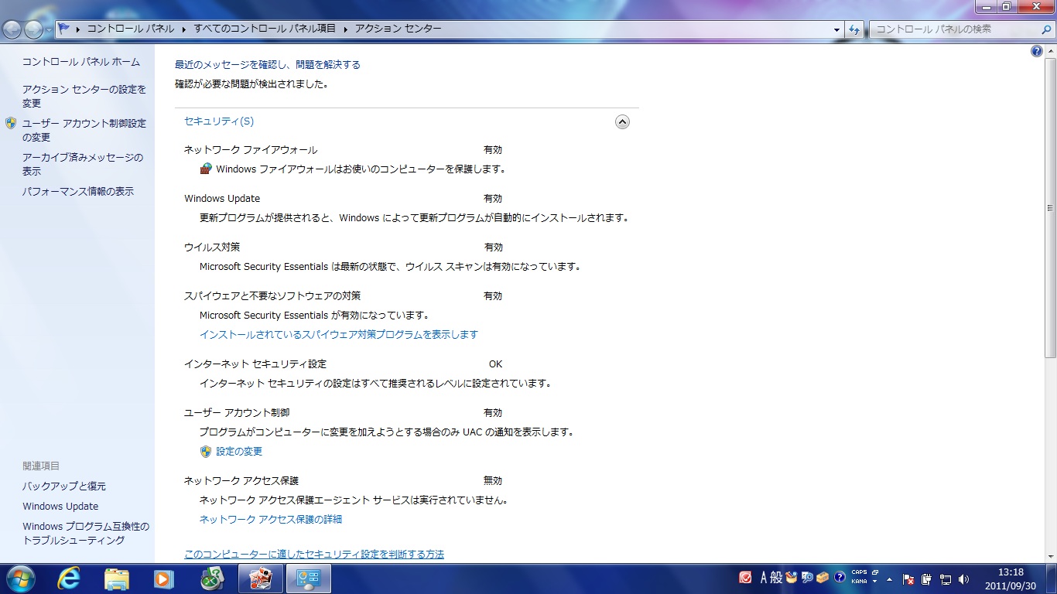Open バックアップと復元 under 関連項目
1057x594 pixels.
point(64,486)
